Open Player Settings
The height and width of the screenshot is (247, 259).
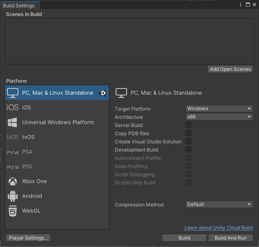point(28,238)
